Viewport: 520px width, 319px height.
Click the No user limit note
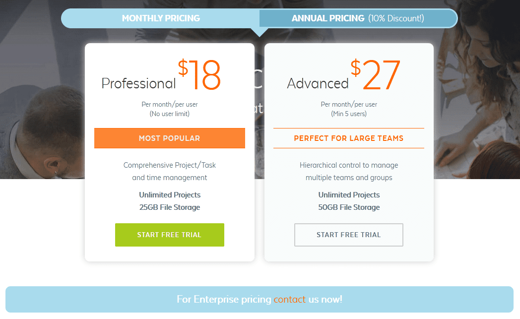pos(169,113)
